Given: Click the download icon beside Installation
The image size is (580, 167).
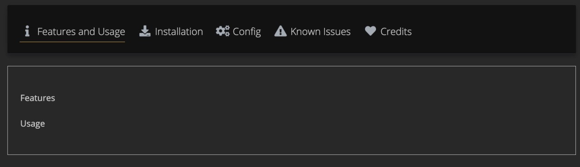Looking at the screenshot, I should pyautogui.click(x=145, y=31).
